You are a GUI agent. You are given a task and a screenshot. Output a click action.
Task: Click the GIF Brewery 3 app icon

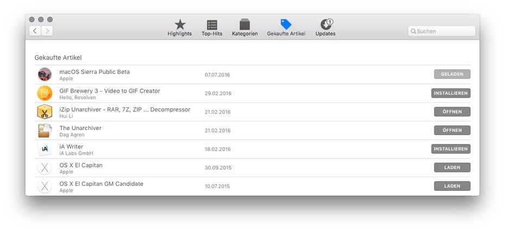tap(45, 93)
